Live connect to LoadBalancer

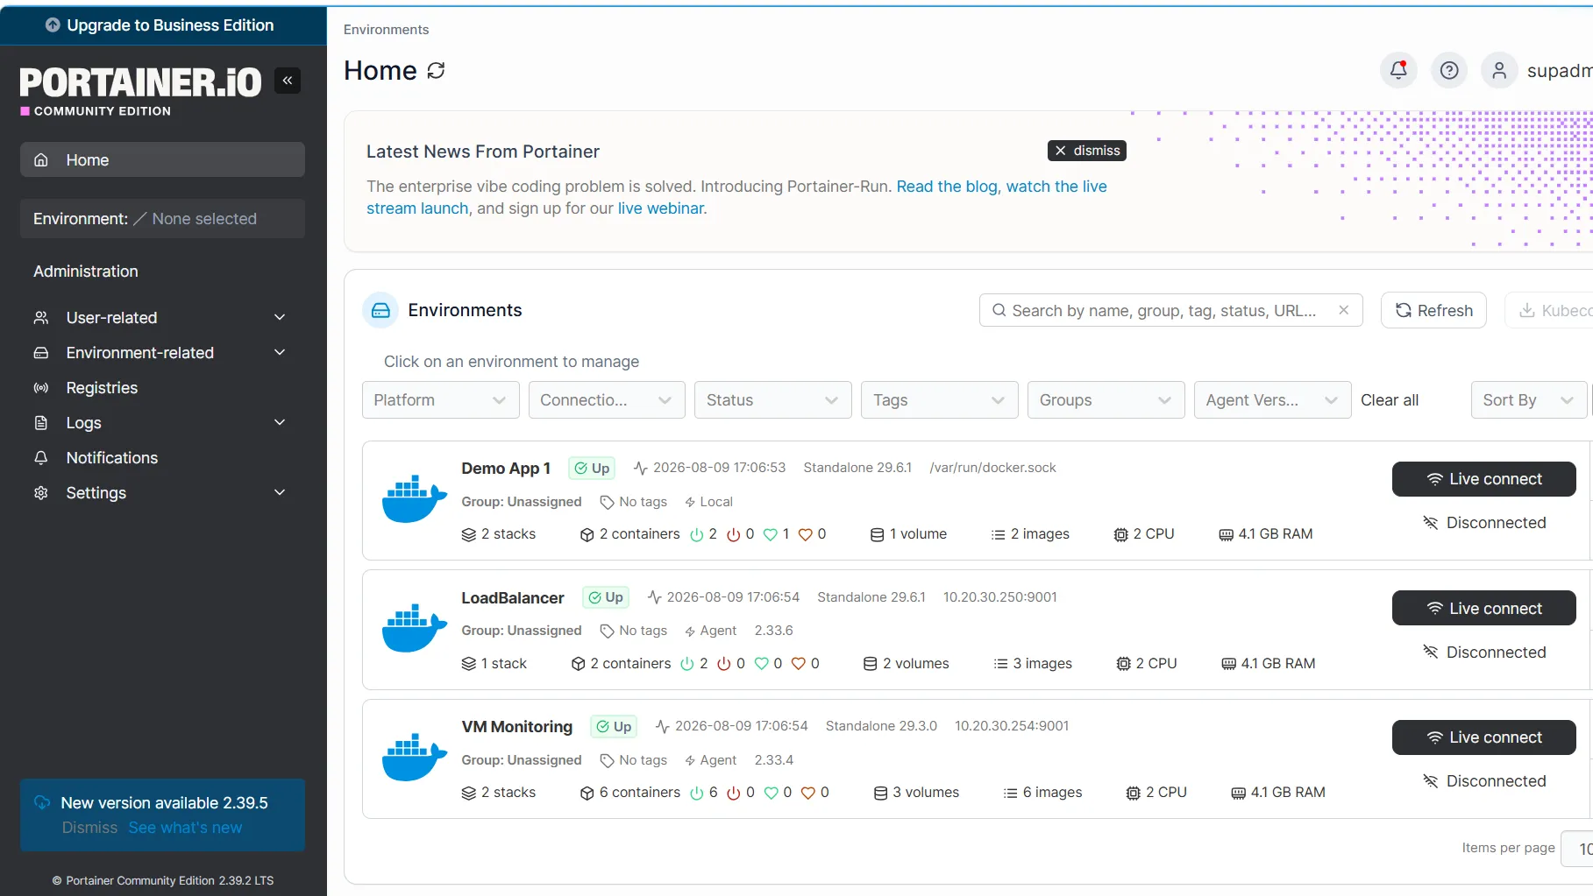tap(1484, 608)
